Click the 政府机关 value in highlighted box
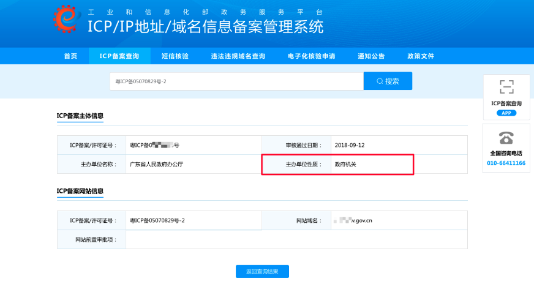Image resolution: width=534 pixels, height=284 pixels. pyautogui.click(x=345, y=165)
